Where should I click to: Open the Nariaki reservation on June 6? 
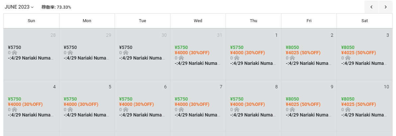(x=142, y=115)
